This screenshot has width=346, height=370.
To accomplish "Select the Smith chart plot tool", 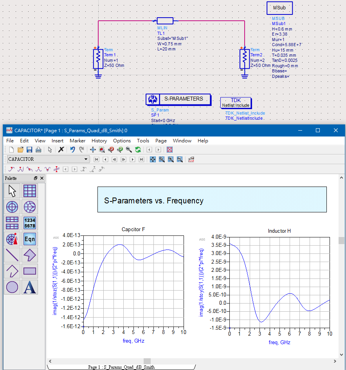I will pyautogui.click(x=30, y=207).
